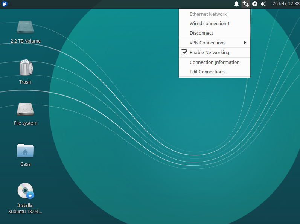Select the Trash desktop icon
The width and height of the screenshot is (300, 224).
point(25,68)
